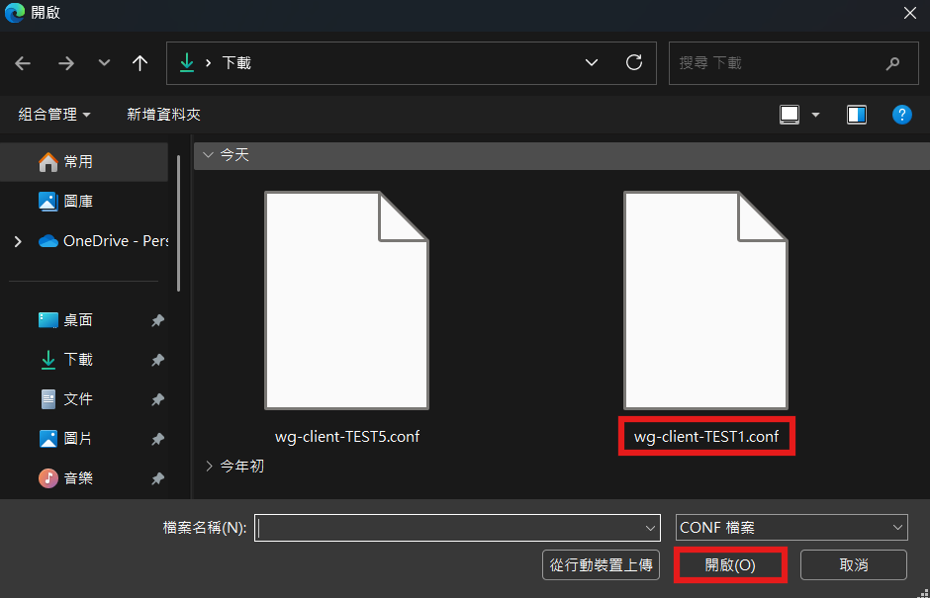Go up one folder level
Viewport: 930px width, 598px height.
click(x=139, y=63)
